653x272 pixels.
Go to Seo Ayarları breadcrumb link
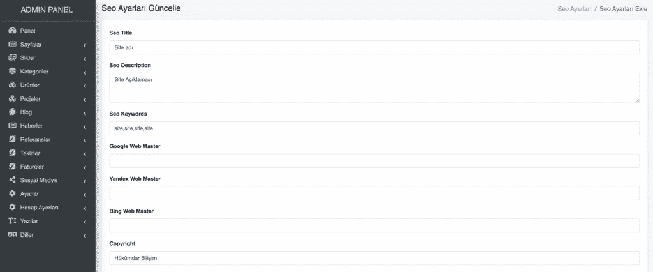pos(575,9)
